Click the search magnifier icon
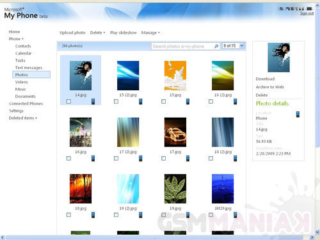 click(x=216, y=46)
